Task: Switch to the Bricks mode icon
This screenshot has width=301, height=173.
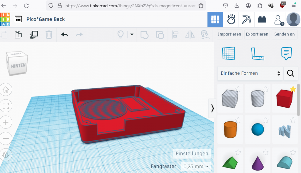Action: (262, 19)
